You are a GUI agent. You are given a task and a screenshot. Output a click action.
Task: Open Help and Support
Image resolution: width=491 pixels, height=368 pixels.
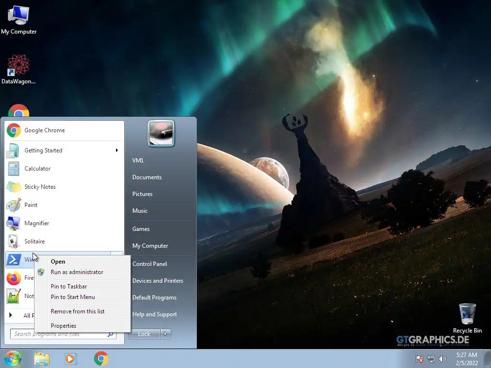pos(154,314)
